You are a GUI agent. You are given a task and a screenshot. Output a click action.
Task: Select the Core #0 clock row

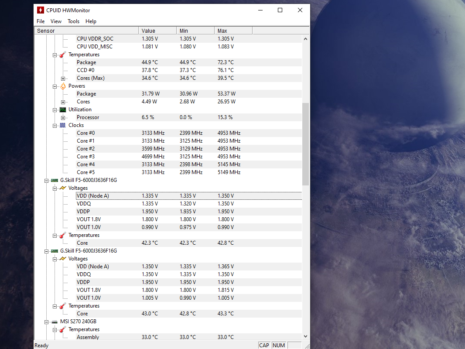click(189, 133)
